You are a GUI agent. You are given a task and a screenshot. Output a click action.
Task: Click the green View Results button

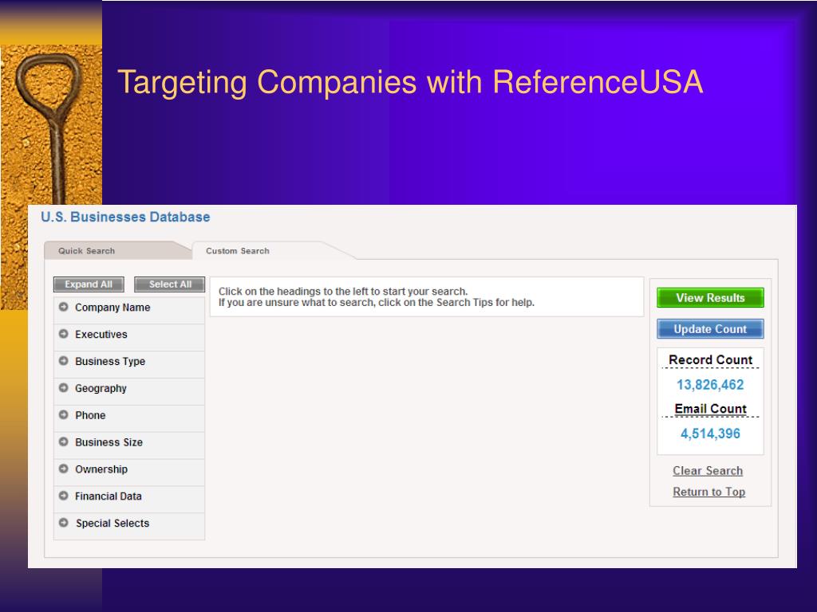(x=710, y=298)
